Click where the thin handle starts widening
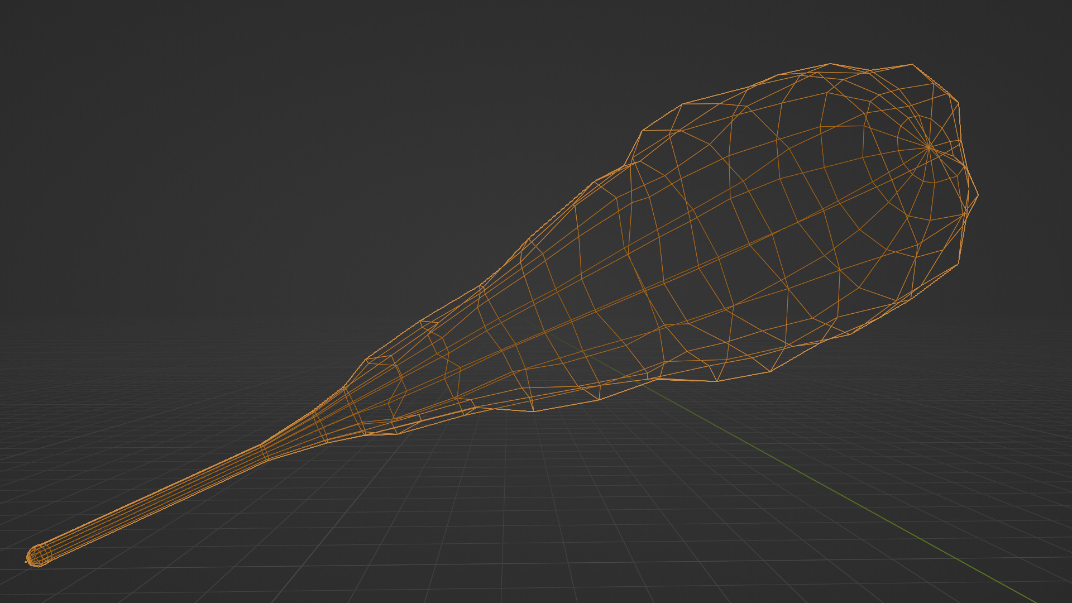1072x603 pixels. tap(264, 451)
